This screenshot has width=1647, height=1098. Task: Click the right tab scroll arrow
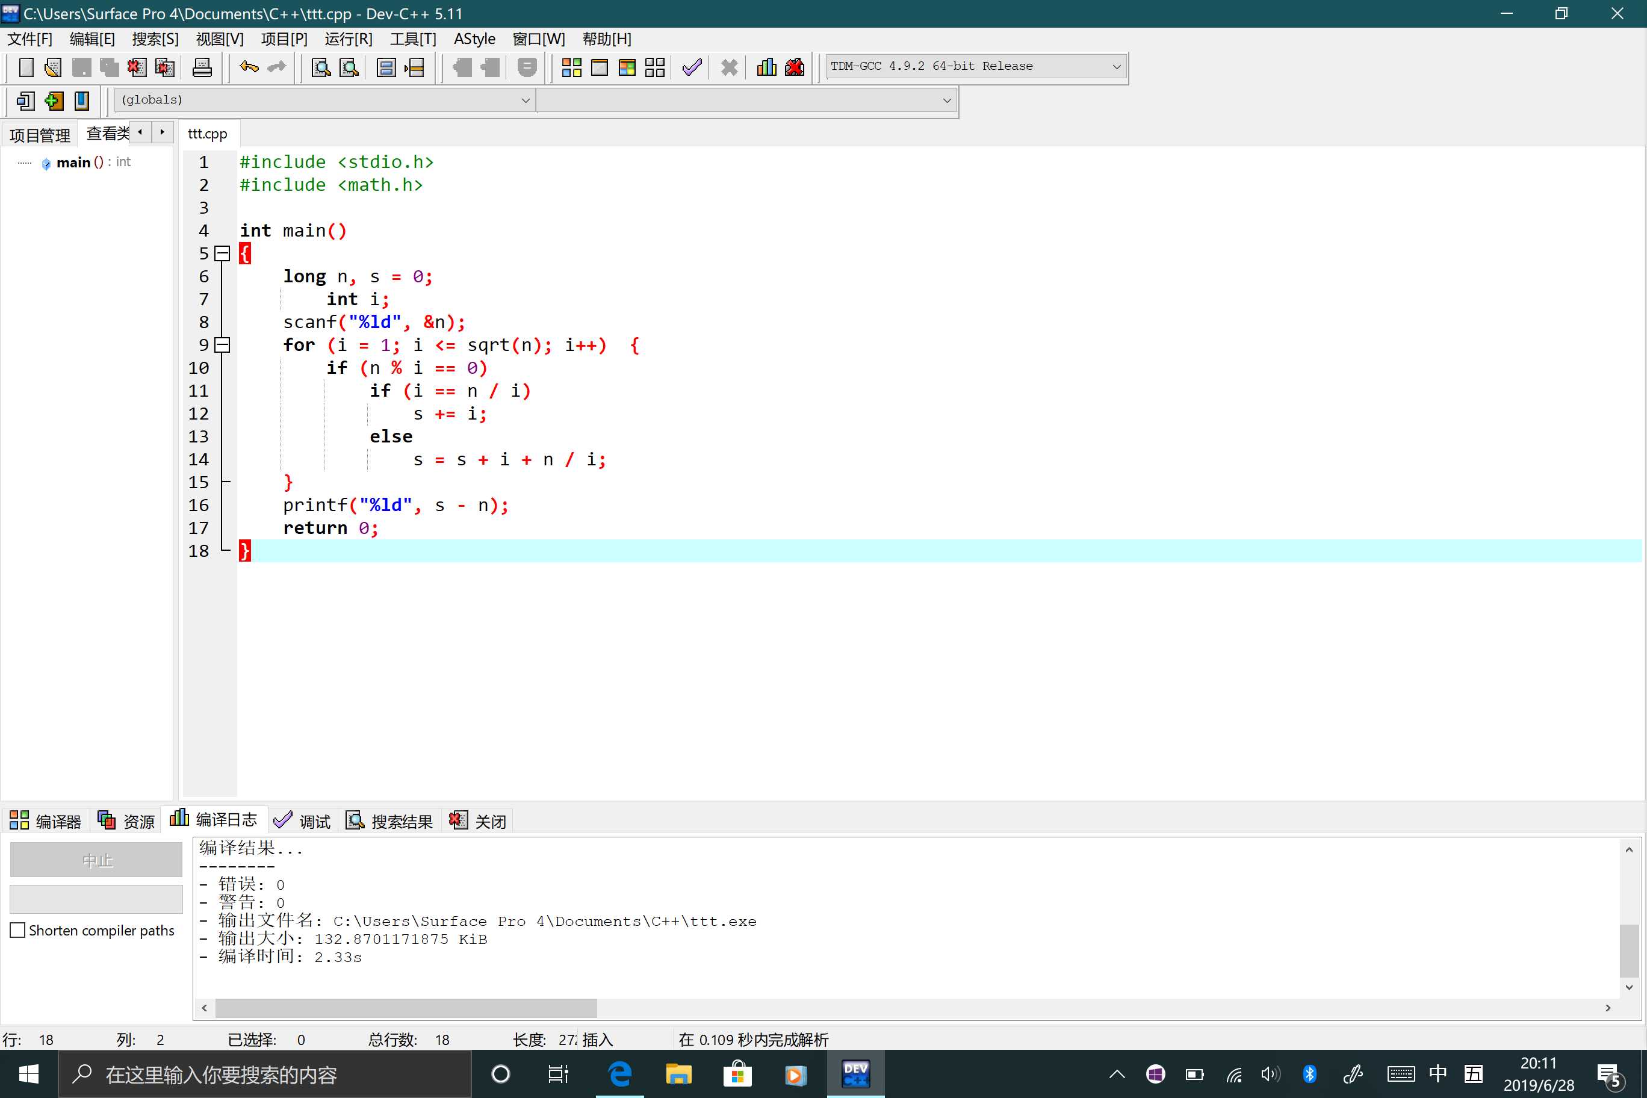click(163, 132)
